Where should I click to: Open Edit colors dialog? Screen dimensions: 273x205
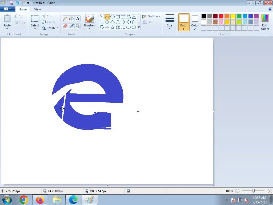(x=265, y=22)
